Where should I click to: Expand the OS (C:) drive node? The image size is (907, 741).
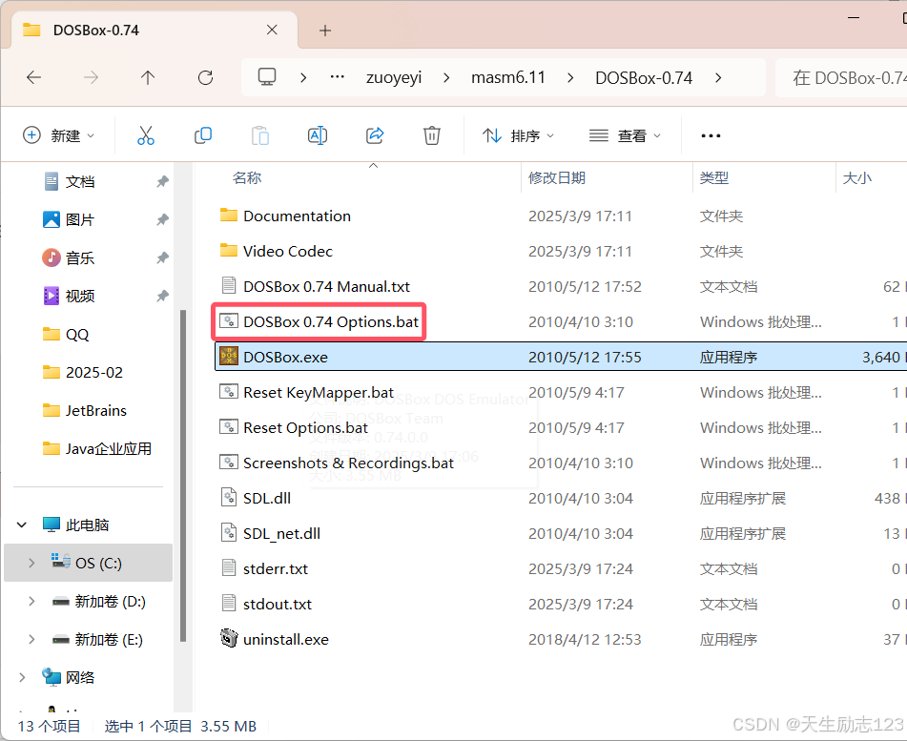point(31,563)
